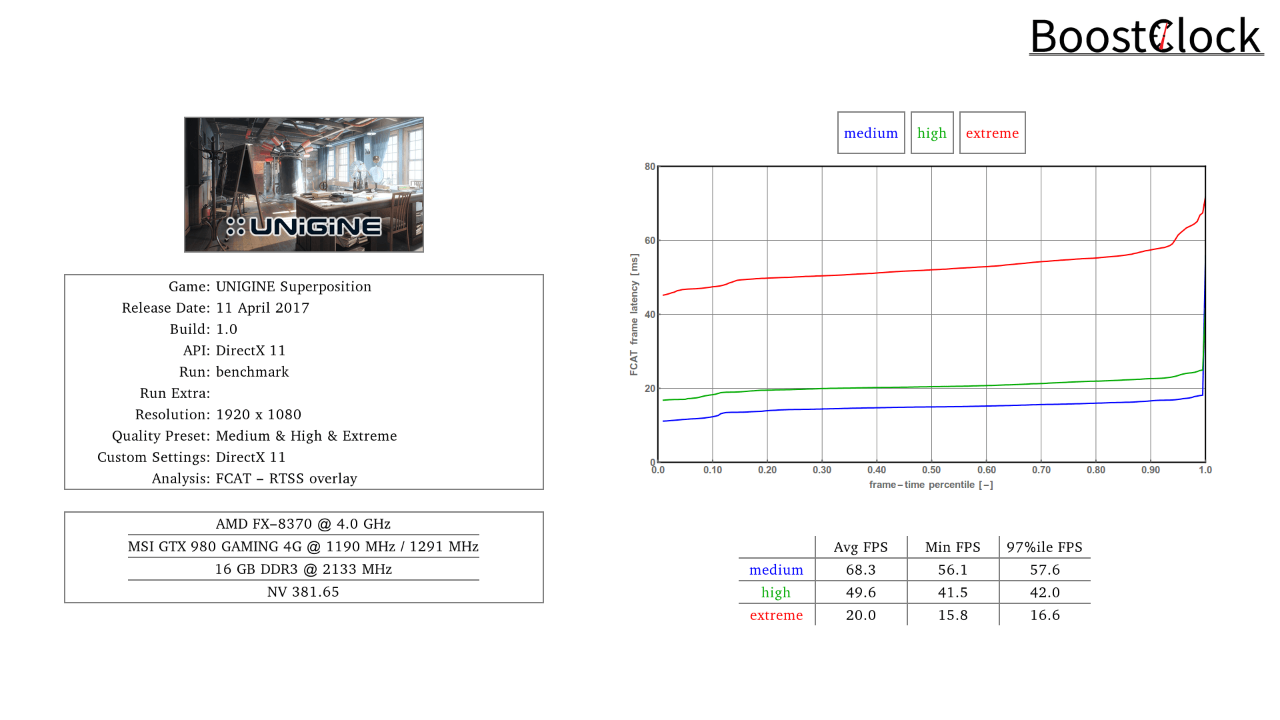Click the 'MSI GTX 980 GAMING 4G' row
Image resolution: width=1280 pixels, height=720 pixels.
(x=303, y=547)
